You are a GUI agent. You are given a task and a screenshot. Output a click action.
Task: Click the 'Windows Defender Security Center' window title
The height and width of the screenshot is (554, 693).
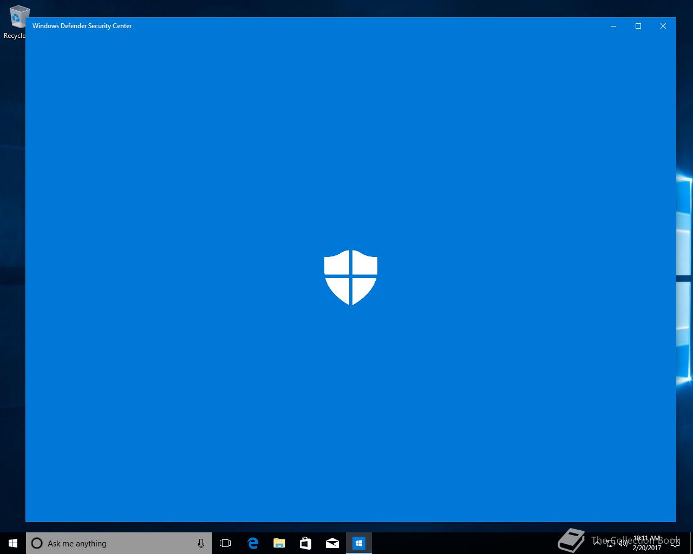tap(82, 26)
